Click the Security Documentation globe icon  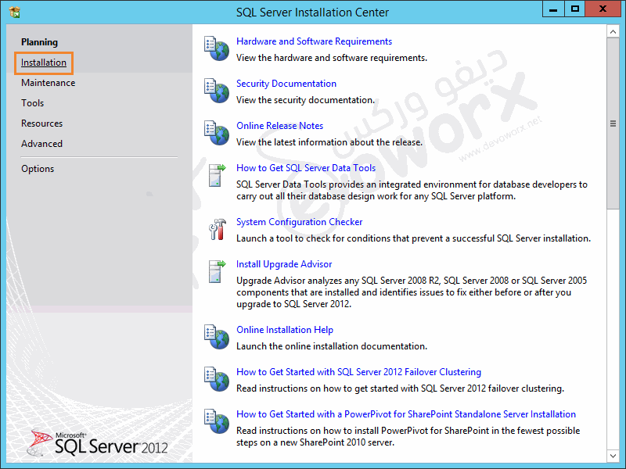click(x=217, y=91)
